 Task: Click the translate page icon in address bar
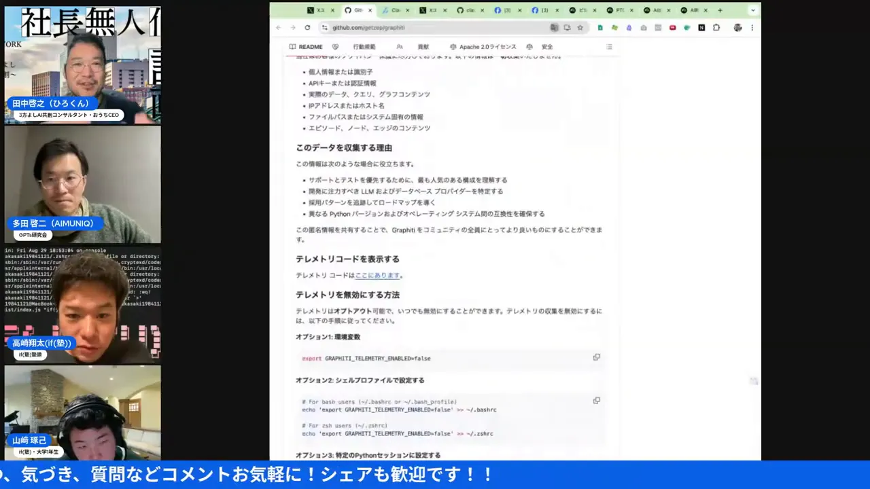(554, 28)
